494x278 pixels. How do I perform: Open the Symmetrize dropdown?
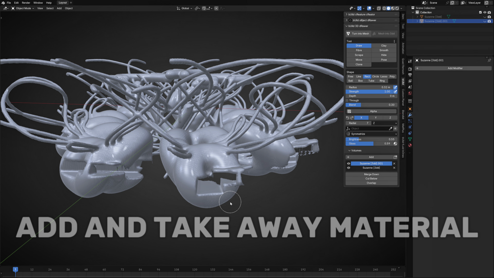tap(372, 134)
